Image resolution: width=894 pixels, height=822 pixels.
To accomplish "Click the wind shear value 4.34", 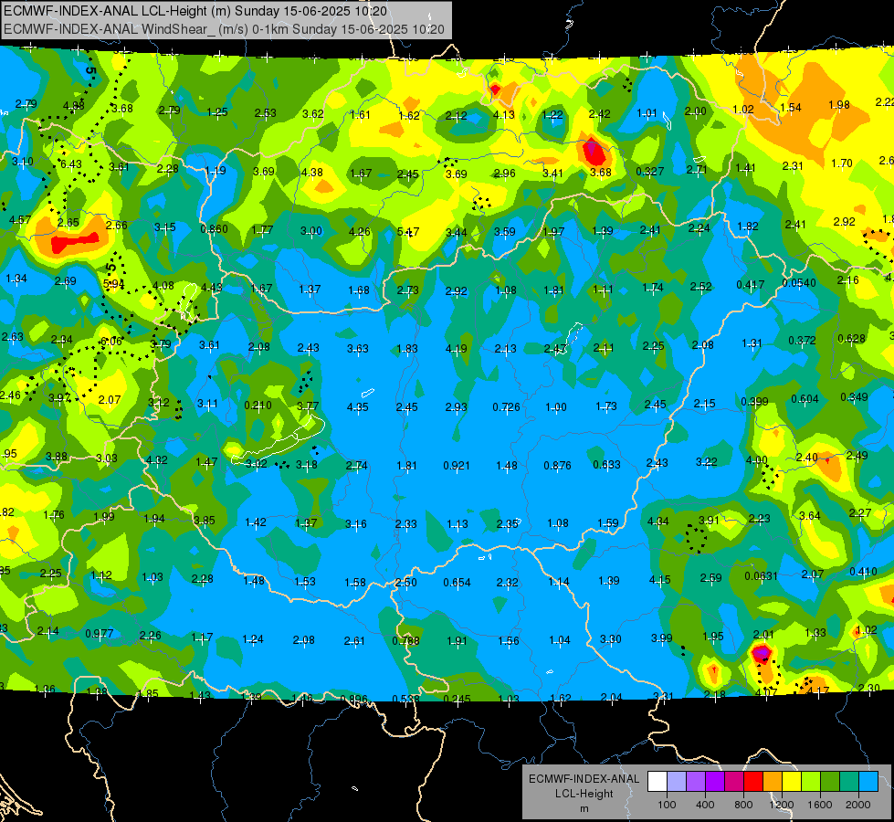I will tap(658, 521).
